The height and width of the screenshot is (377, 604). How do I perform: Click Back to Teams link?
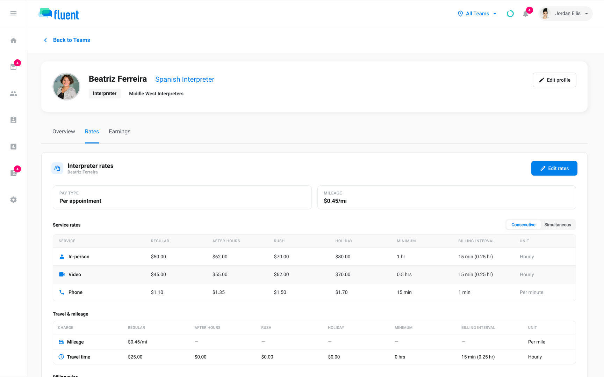72,40
